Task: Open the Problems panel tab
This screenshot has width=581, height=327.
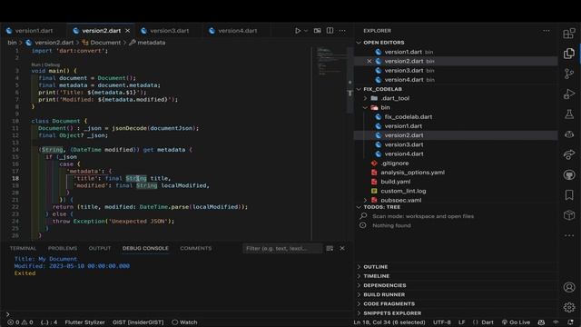Action: [63, 248]
